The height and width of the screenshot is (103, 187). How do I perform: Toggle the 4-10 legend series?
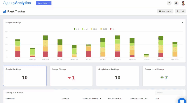[85, 29]
